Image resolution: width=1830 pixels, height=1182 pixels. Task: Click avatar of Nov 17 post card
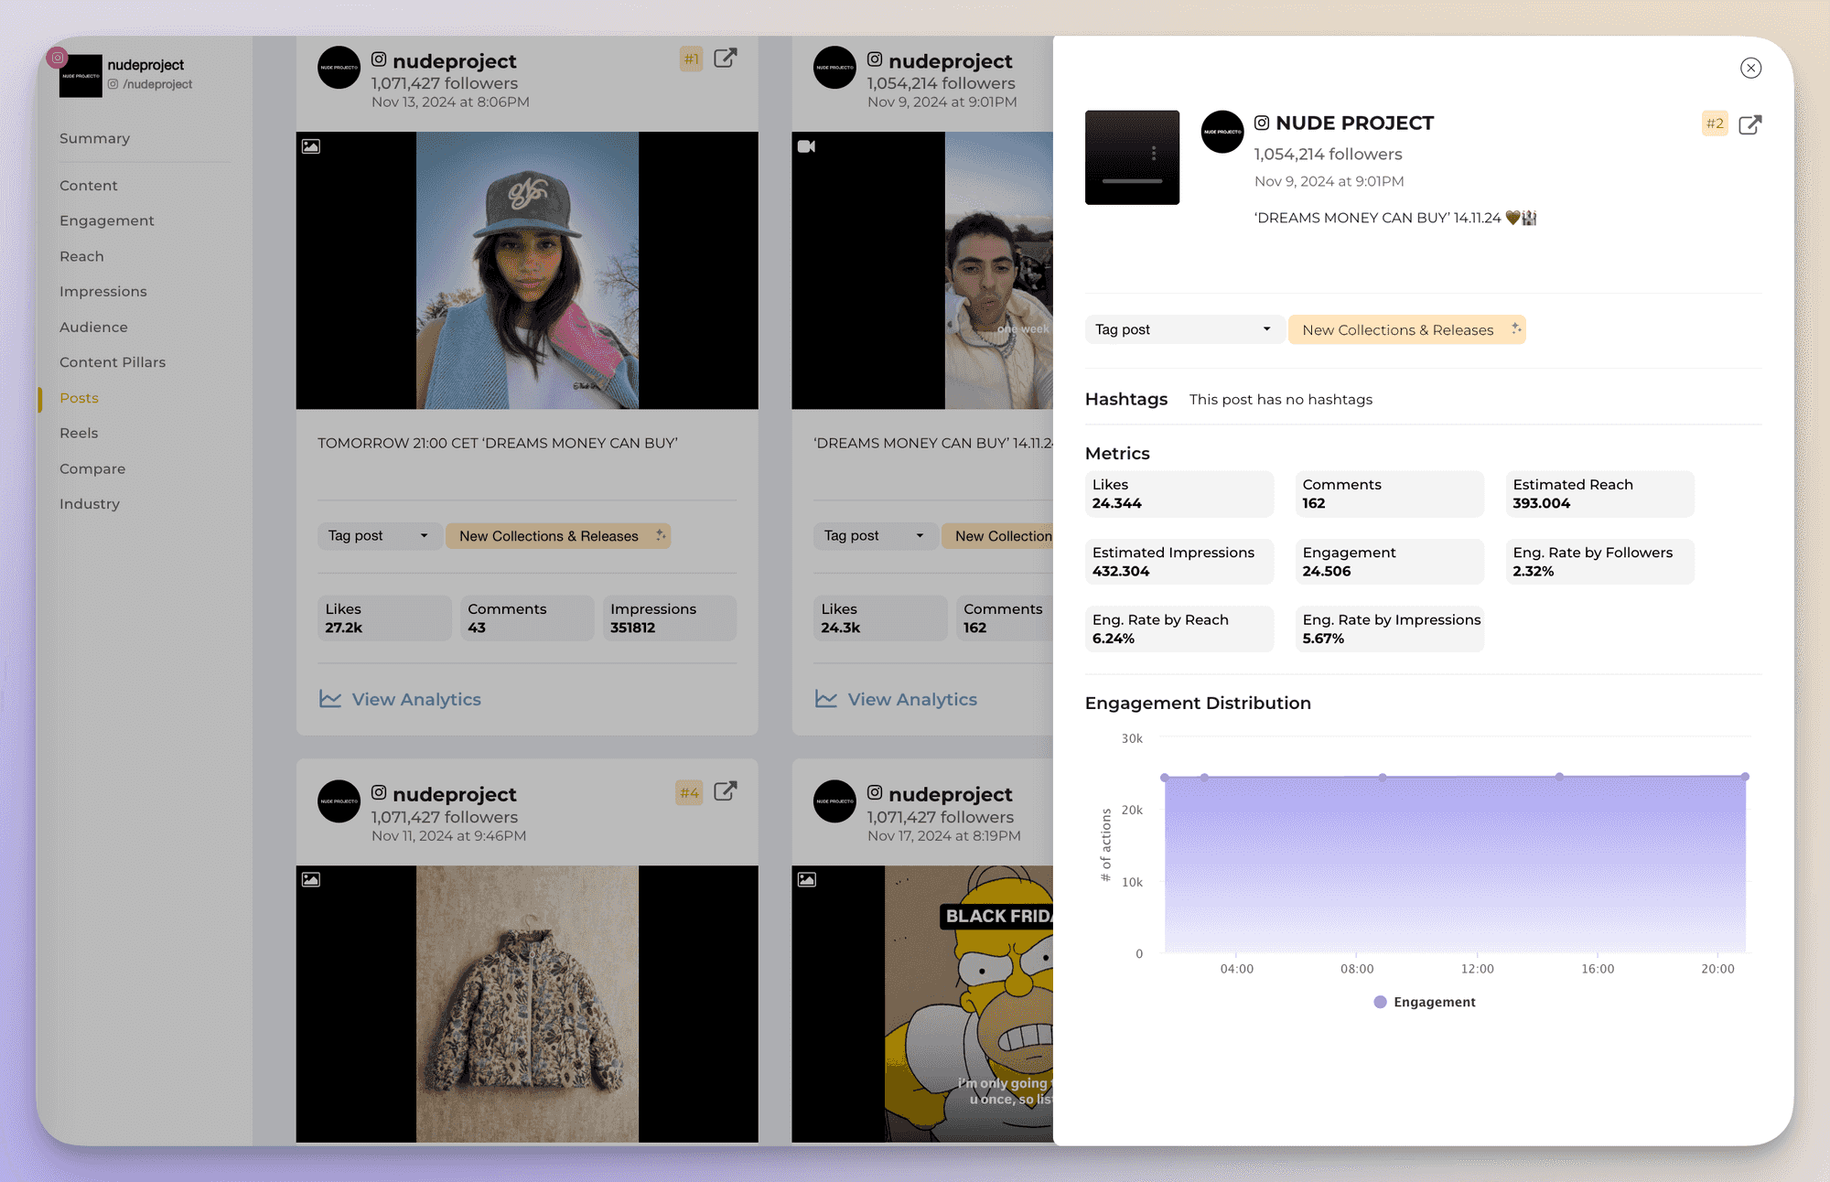click(834, 801)
